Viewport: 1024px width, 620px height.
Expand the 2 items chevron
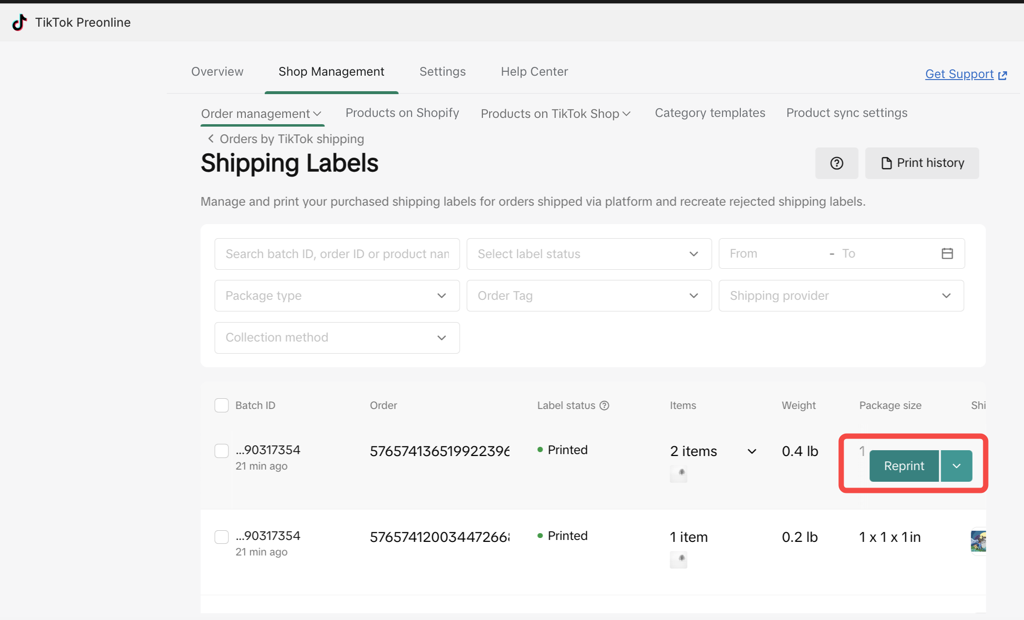pyautogui.click(x=752, y=451)
